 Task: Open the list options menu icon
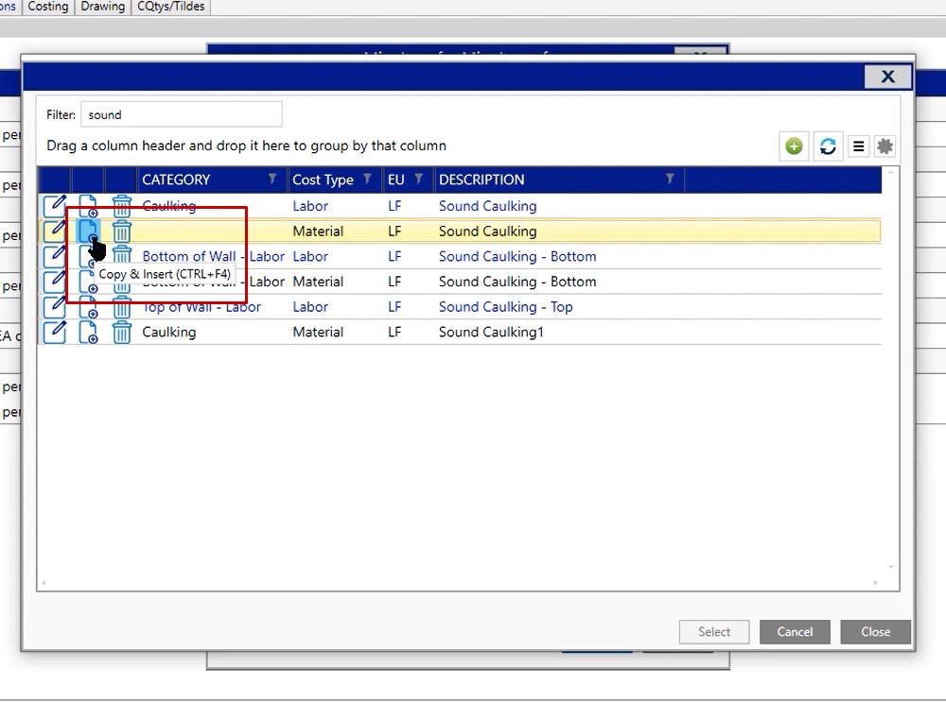(x=859, y=146)
